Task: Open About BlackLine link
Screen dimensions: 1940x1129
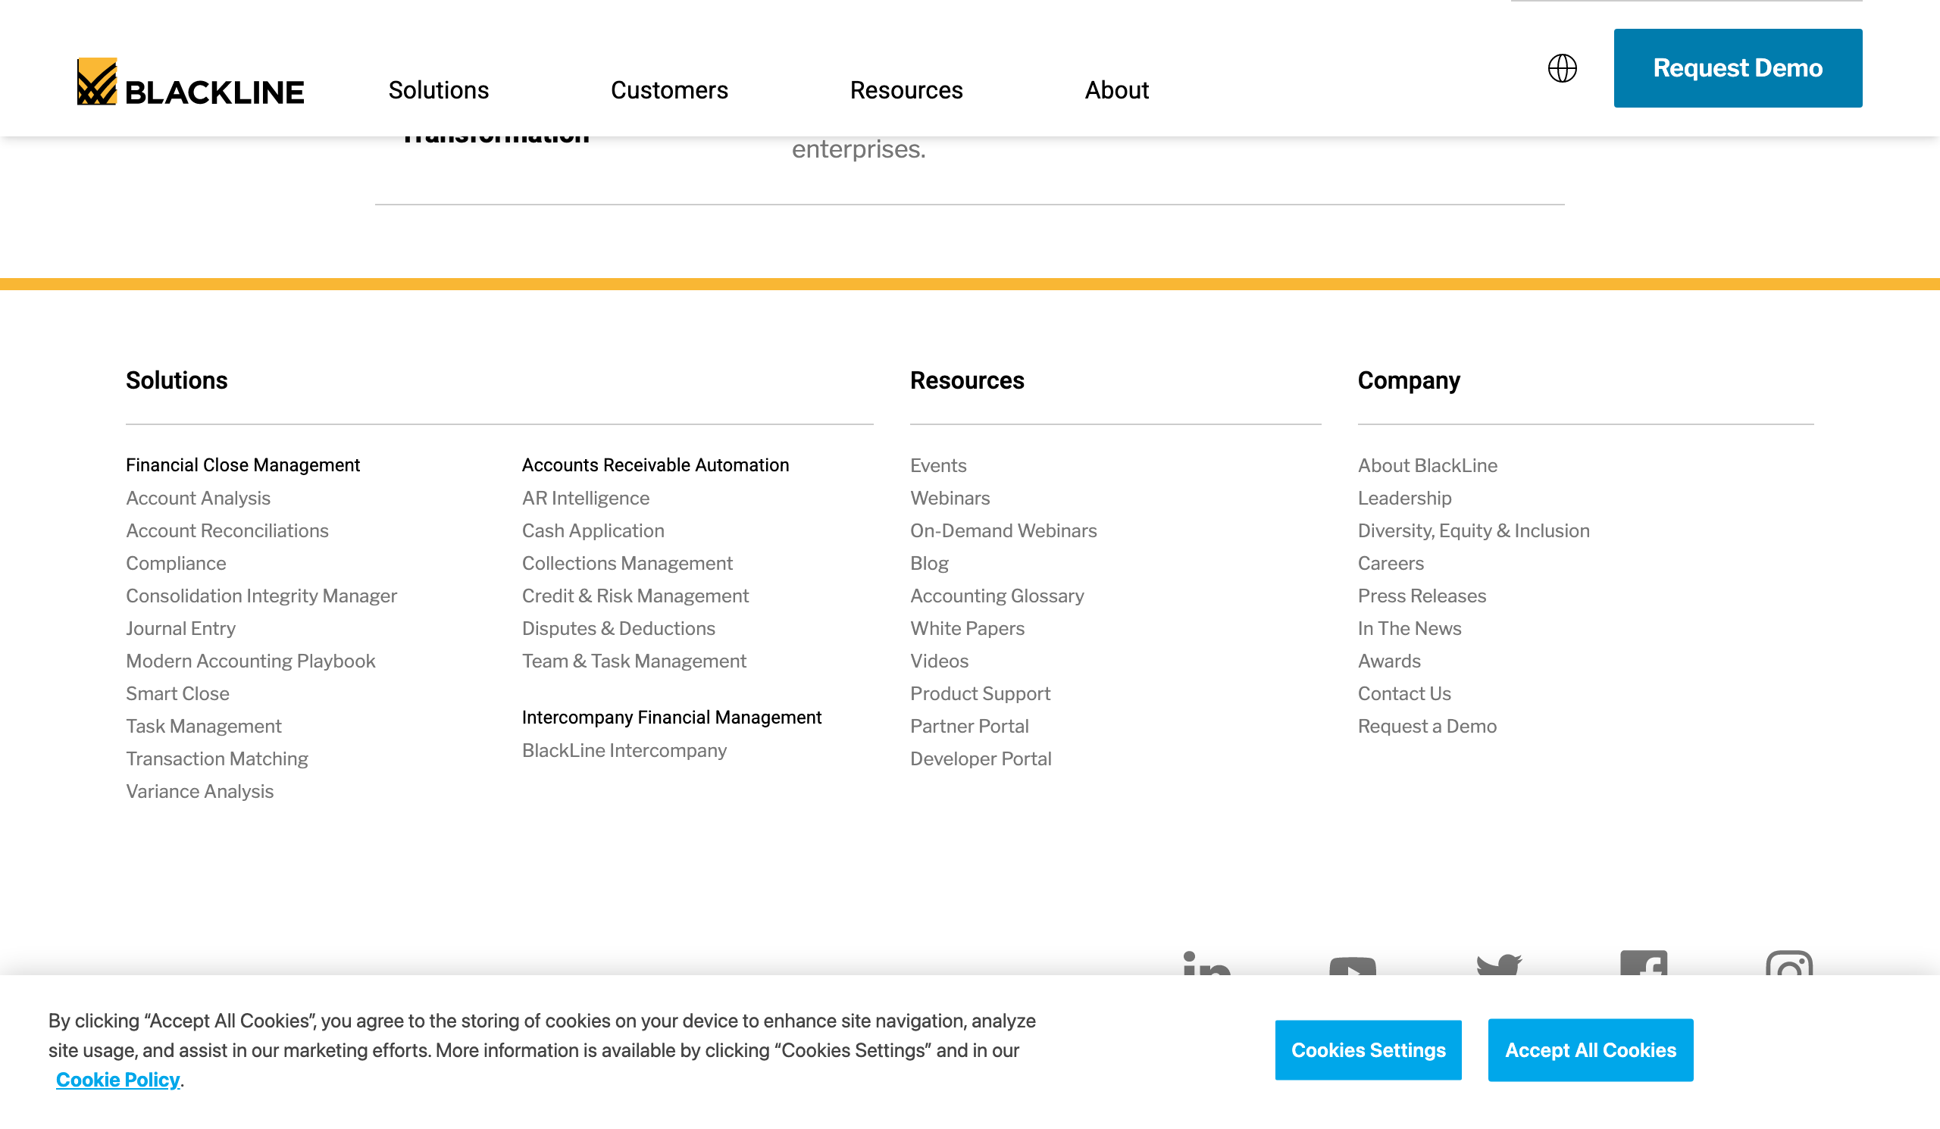Action: [x=1427, y=464]
